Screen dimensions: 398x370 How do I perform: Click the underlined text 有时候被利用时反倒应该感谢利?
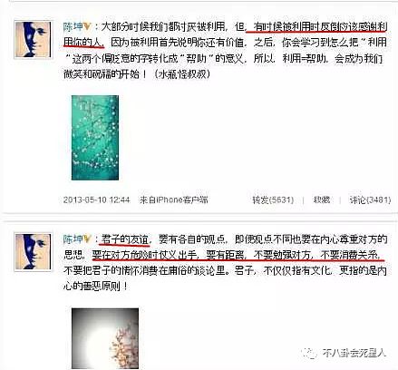coord(320,27)
